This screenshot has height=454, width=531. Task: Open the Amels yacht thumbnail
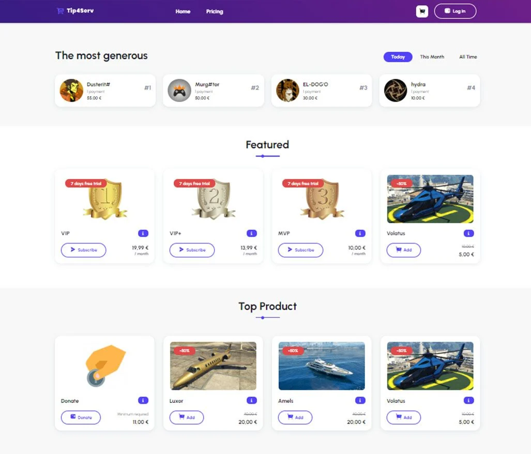322,366
